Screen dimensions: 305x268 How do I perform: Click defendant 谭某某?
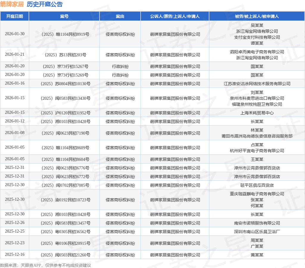(257, 43)
